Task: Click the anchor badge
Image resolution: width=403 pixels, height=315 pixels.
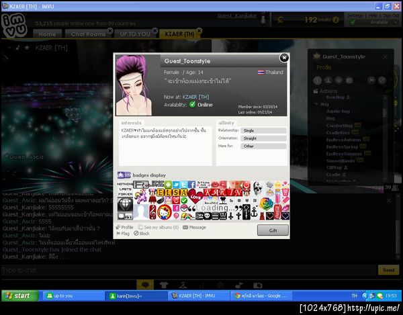Action: click(254, 212)
